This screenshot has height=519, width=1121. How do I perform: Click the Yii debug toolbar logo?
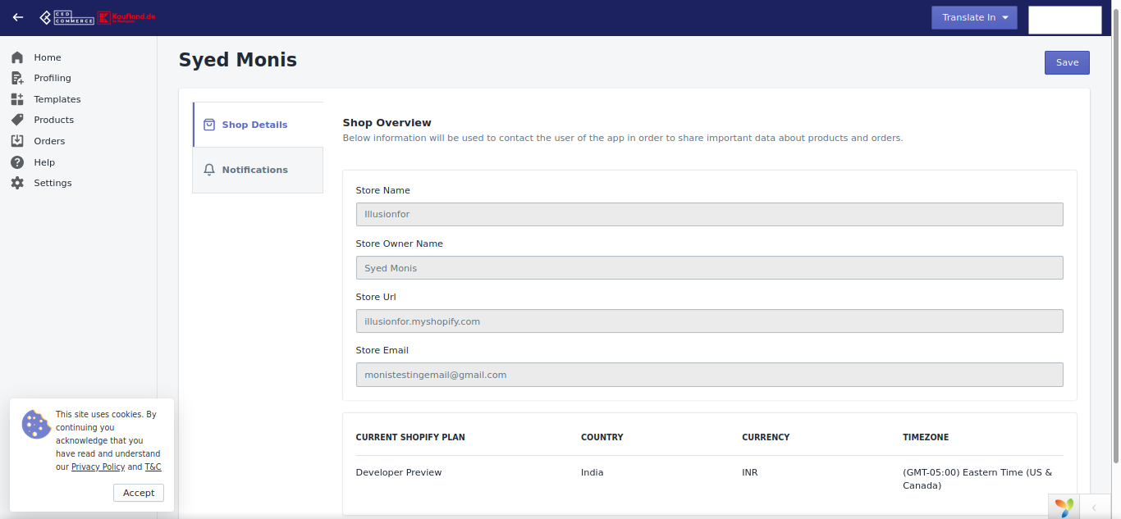tap(1064, 508)
